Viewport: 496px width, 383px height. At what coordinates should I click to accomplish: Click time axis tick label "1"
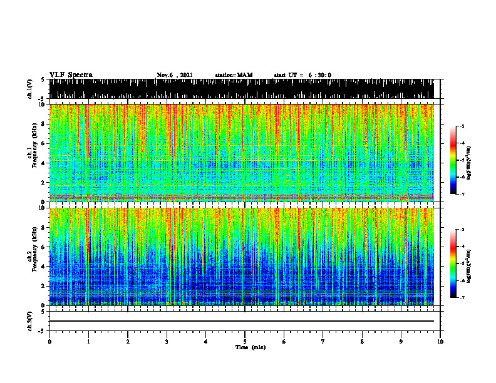point(88,342)
